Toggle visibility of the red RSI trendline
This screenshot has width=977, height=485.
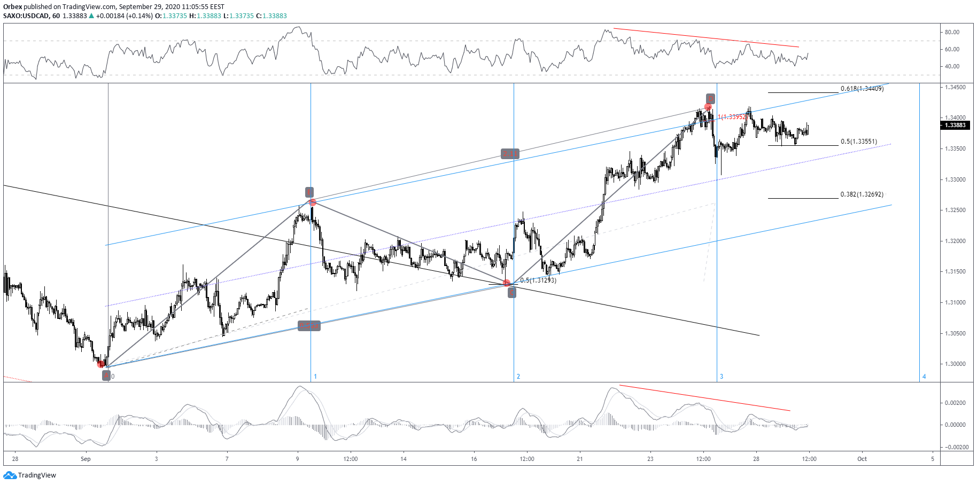pyautogui.click(x=705, y=38)
